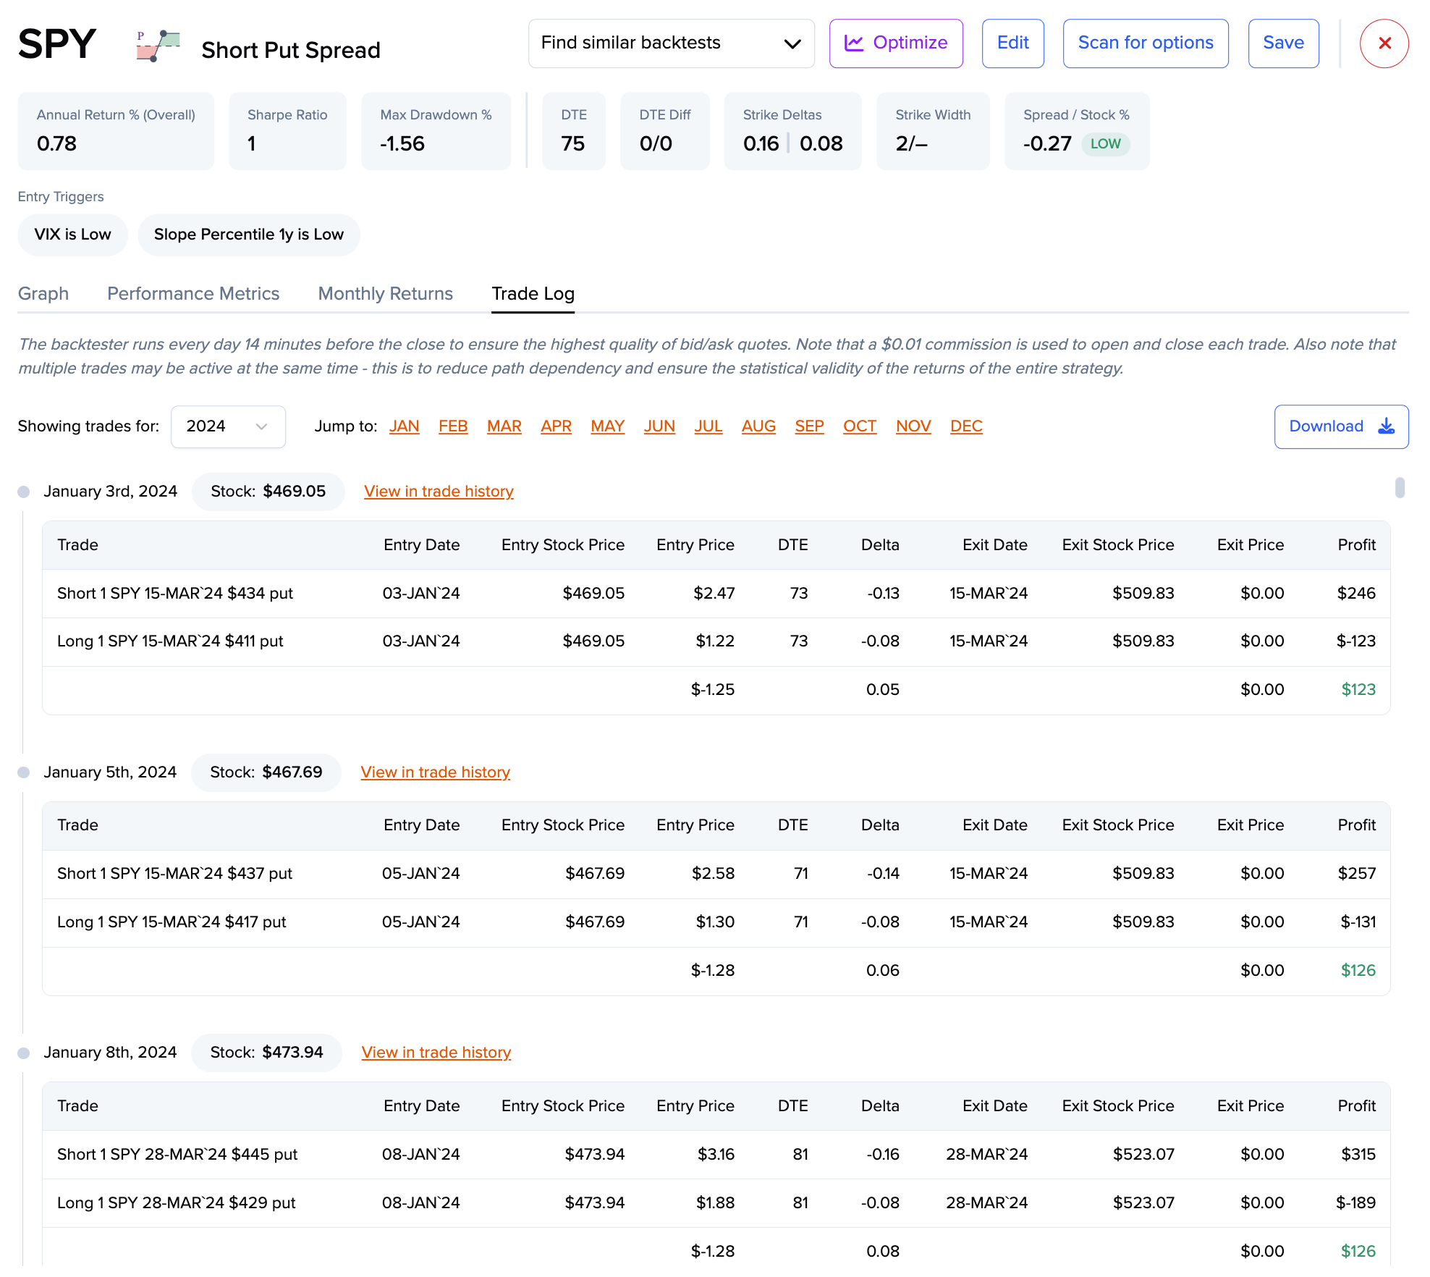Click the Slope Percentile 1y is Low chip

click(x=248, y=235)
